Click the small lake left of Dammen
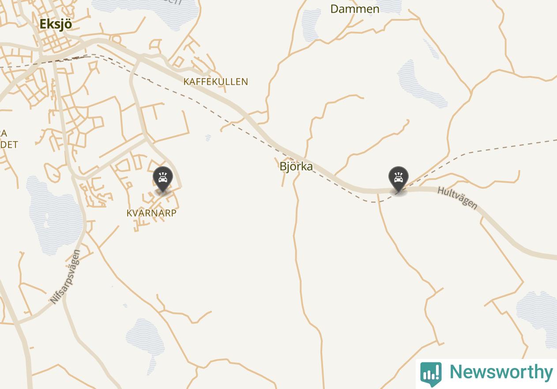 [311, 25]
